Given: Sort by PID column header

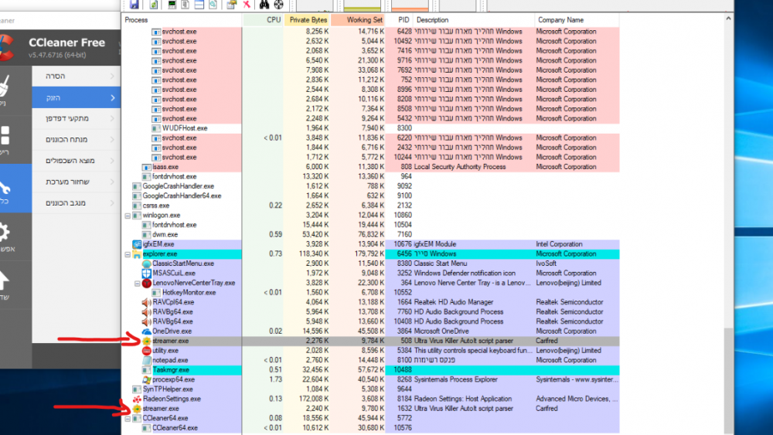Looking at the screenshot, I should tap(399, 20).
